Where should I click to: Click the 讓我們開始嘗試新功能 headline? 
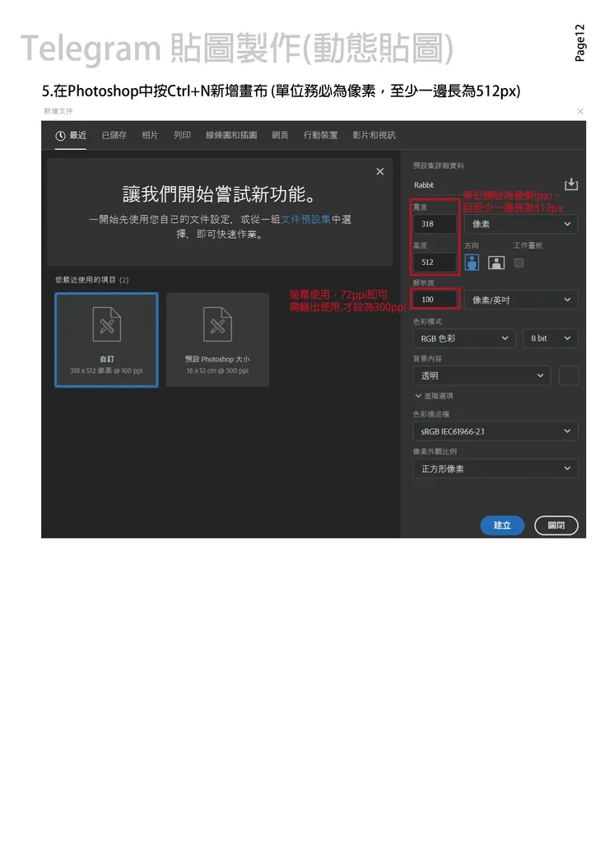220,193
